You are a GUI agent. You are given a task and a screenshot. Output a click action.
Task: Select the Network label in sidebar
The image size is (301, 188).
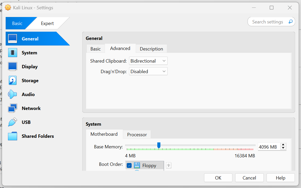(x=31, y=108)
